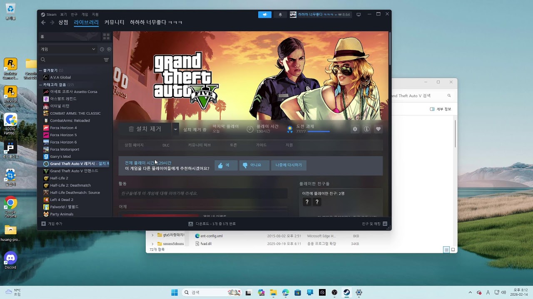Filter library to ready-to-play games
The height and width of the screenshot is (299, 533).
tap(109, 49)
